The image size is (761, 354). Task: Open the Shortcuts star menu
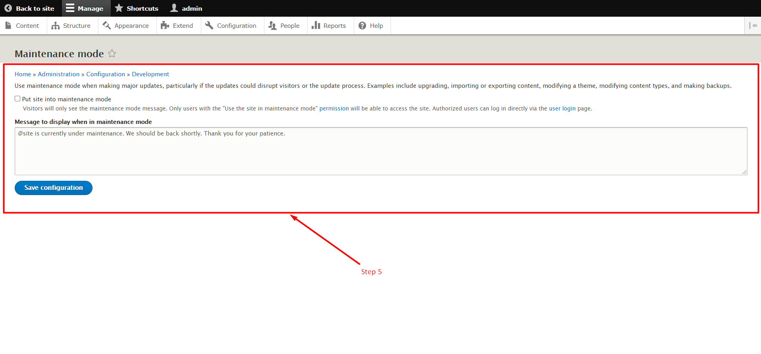pos(137,8)
